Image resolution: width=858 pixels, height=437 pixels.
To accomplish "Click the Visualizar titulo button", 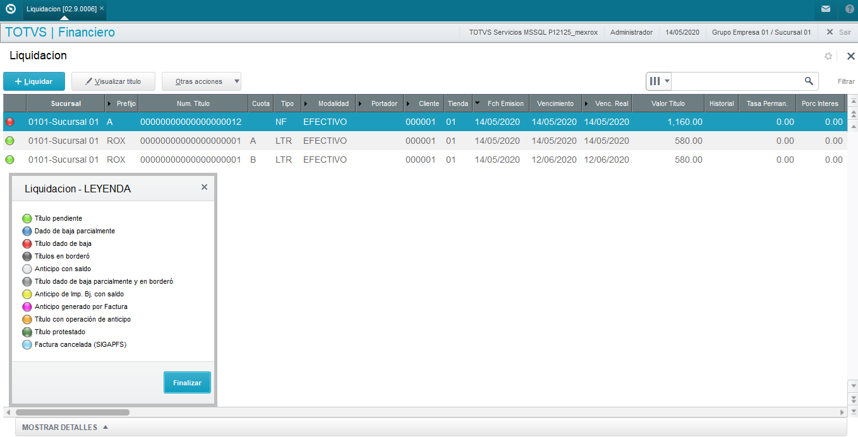I will (113, 81).
